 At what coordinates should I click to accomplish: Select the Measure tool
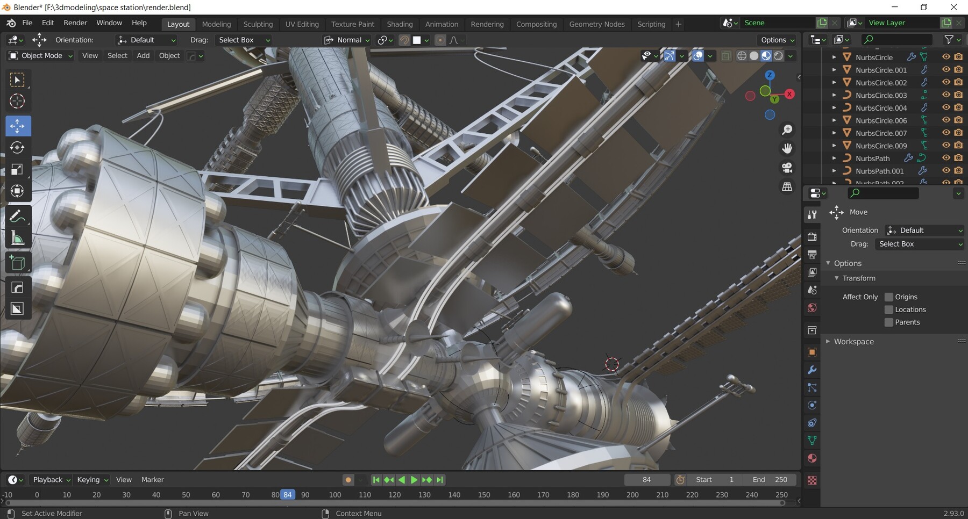point(18,238)
